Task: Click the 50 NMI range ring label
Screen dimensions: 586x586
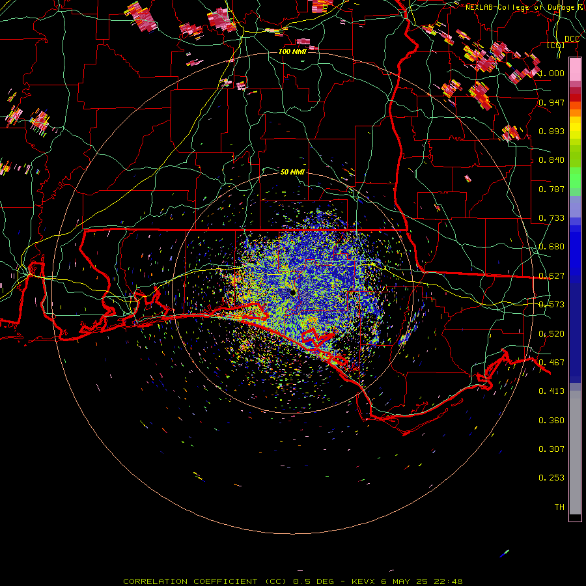Action: point(292,172)
